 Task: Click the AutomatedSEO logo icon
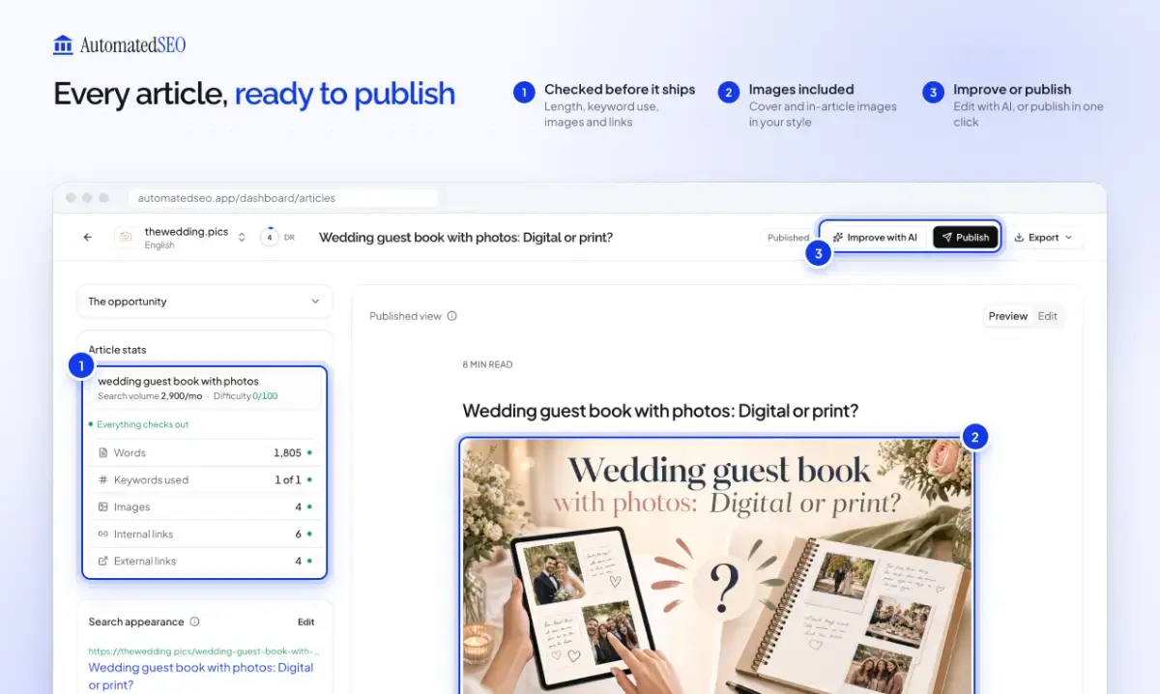pyautogui.click(x=63, y=44)
